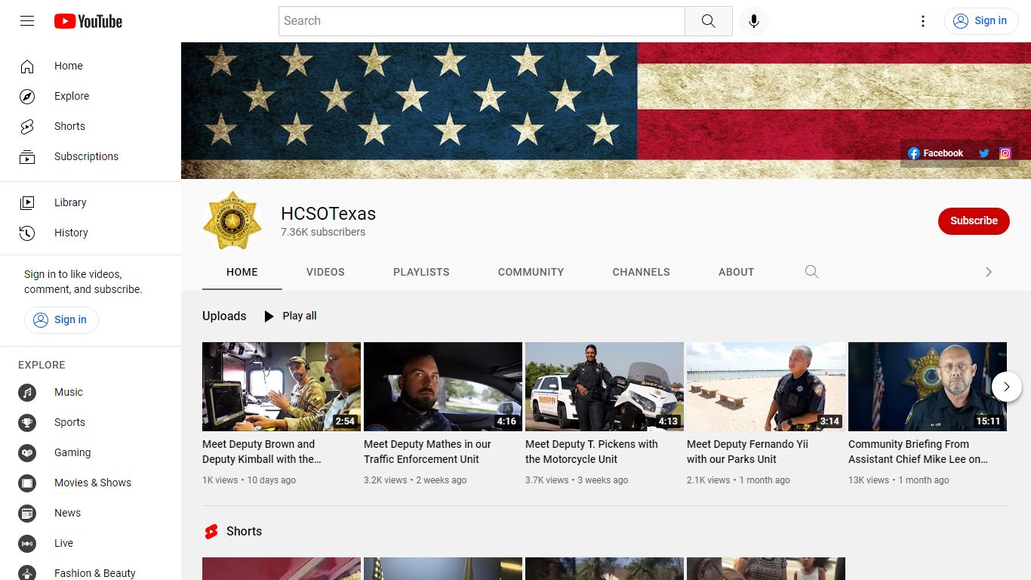Open Deputy Mathes Traffic Enforcement thumbnail

pyautogui.click(x=443, y=387)
